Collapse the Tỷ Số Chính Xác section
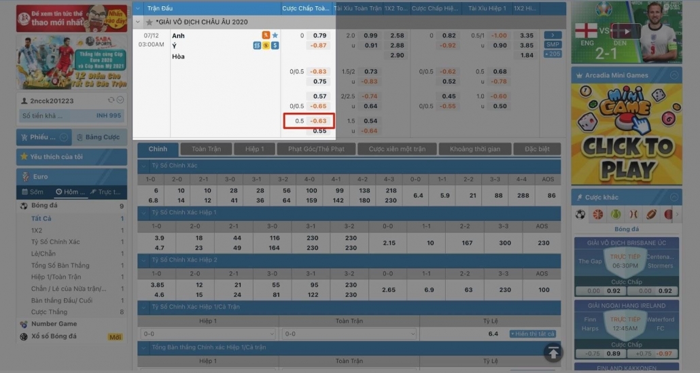The height and width of the screenshot is (373, 700). (144, 166)
